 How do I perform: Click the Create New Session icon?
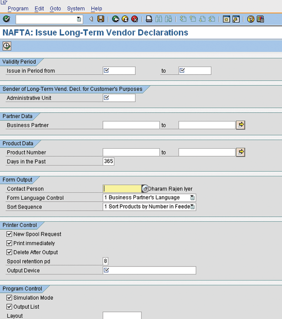227,19
